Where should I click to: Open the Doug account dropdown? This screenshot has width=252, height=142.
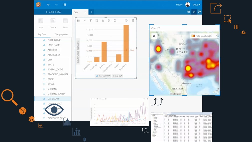[x=196, y=5]
